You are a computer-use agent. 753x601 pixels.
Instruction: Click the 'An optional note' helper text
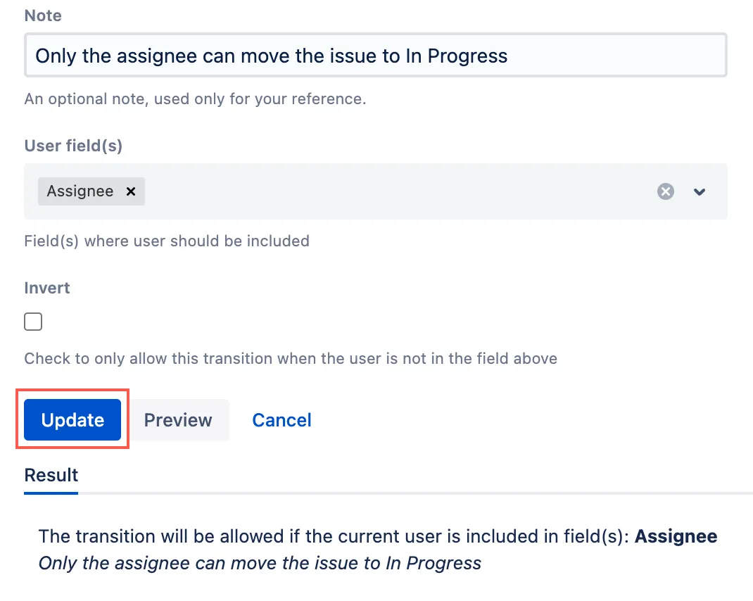click(x=195, y=99)
